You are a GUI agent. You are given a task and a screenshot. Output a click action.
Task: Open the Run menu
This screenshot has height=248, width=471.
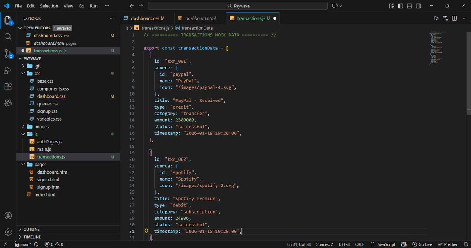[x=94, y=6]
